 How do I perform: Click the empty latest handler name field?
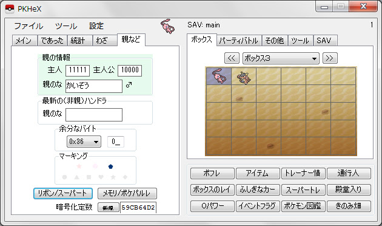tap(94, 115)
